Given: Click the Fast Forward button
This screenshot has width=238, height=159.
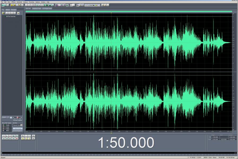Looking at the screenshot, I should (x=10, y=138).
